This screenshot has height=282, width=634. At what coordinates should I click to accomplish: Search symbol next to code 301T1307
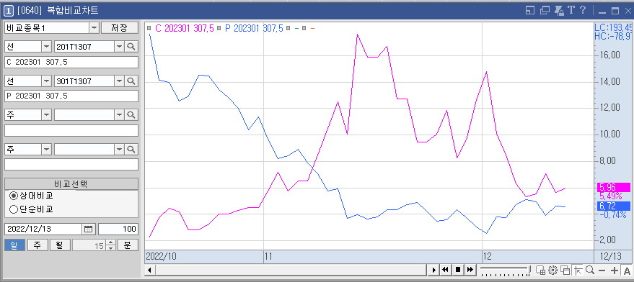[x=131, y=81]
